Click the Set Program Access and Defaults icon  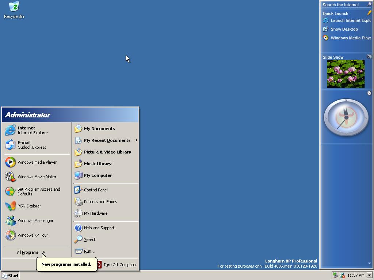tap(10, 191)
